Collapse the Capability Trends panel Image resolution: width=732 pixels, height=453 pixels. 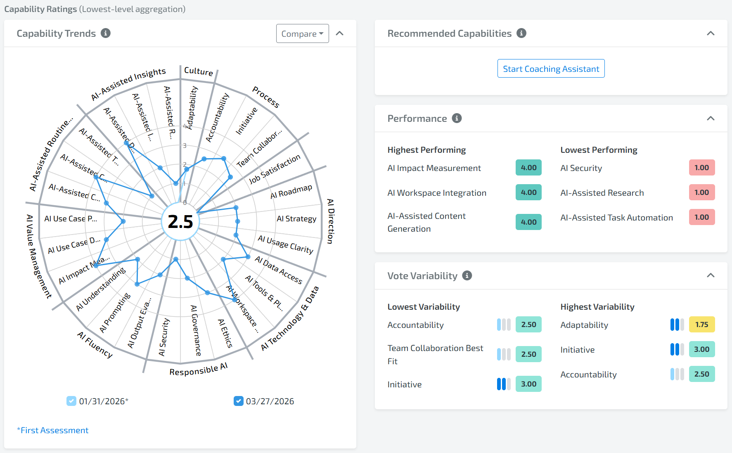click(x=339, y=33)
